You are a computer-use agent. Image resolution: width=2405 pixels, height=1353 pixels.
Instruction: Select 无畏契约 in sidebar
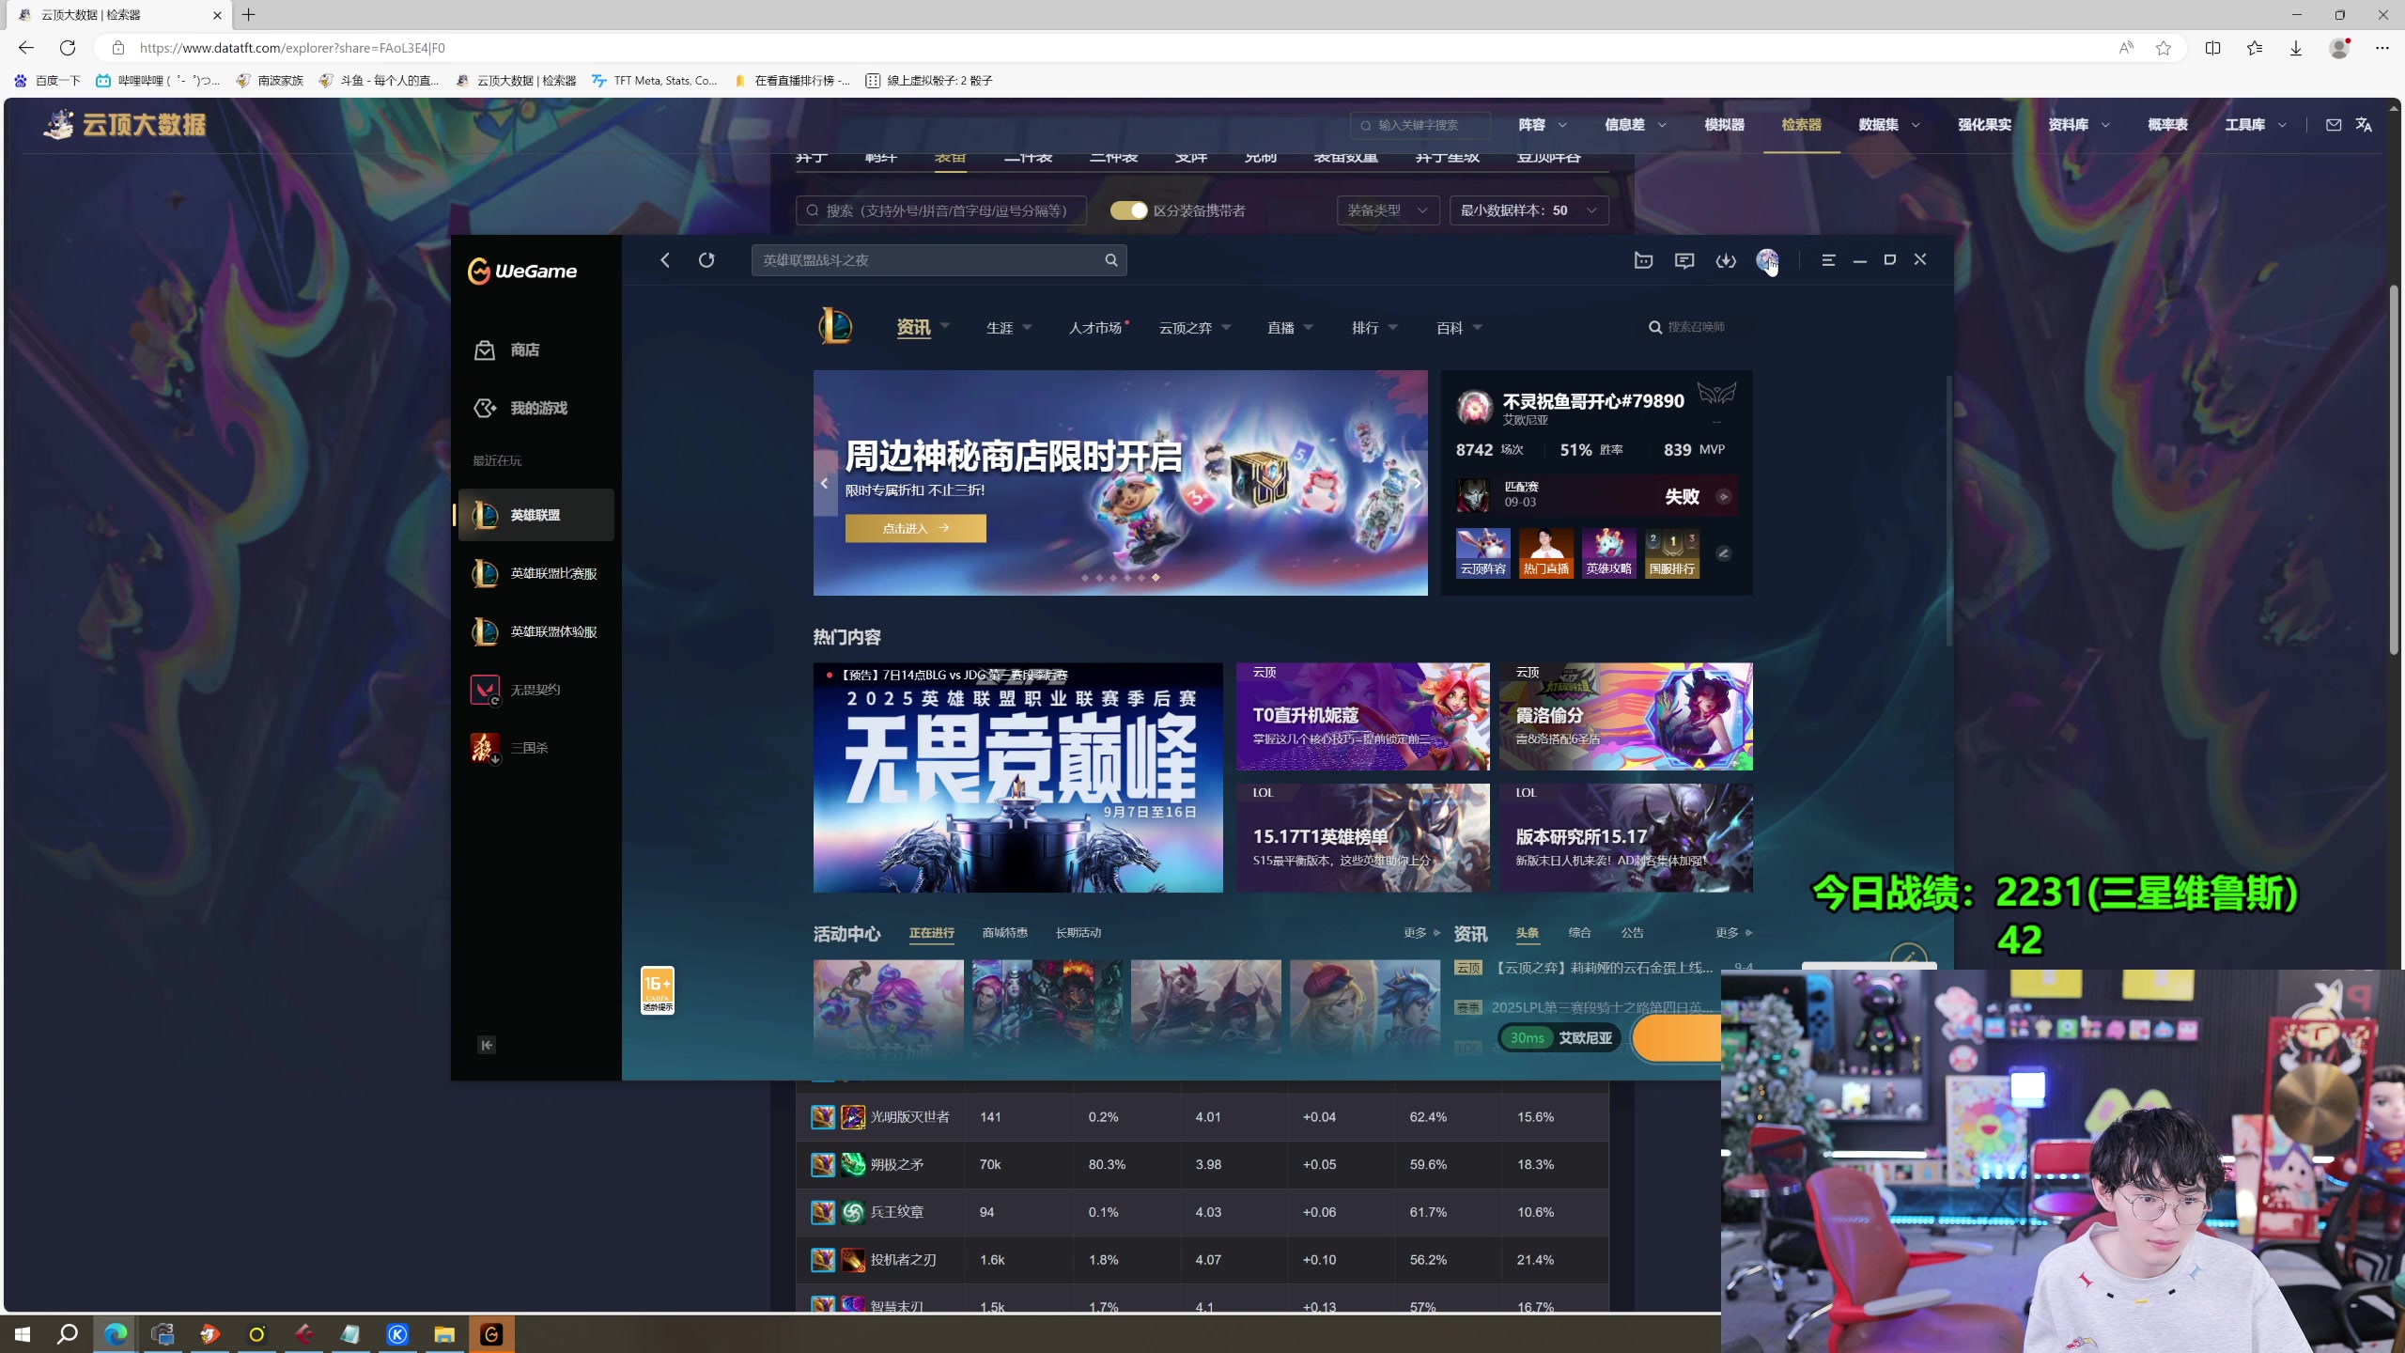coord(535,690)
